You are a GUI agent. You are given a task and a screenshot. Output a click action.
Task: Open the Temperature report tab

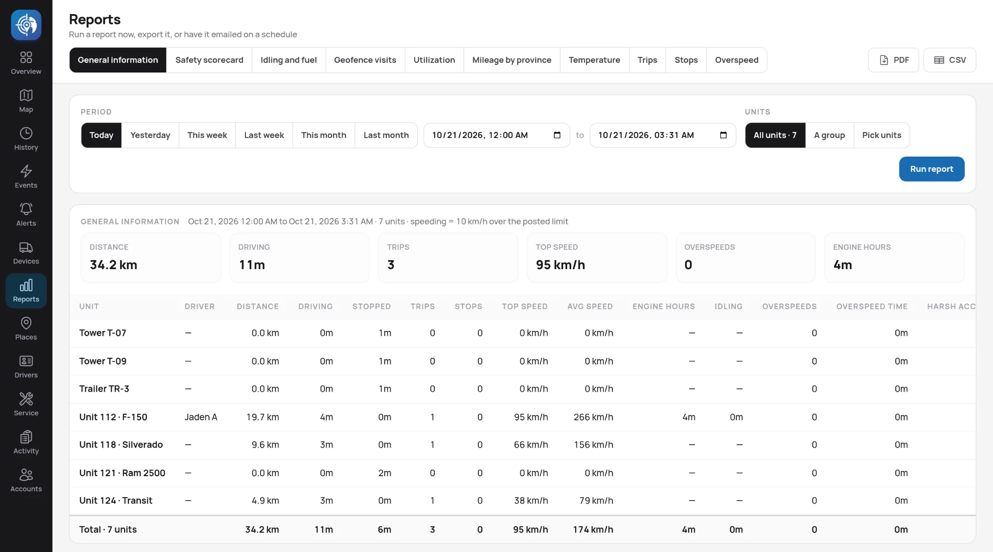(594, 60)
